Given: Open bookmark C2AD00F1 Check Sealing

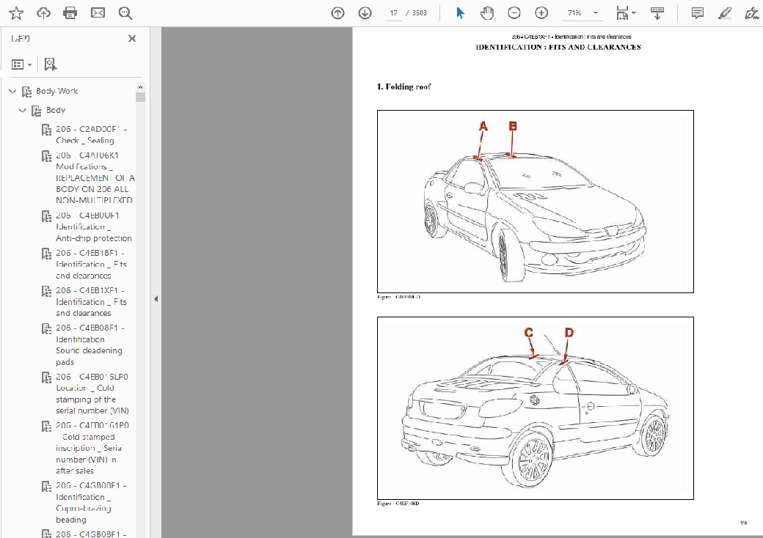Looking at the screenshot, I should coord(92,135).
